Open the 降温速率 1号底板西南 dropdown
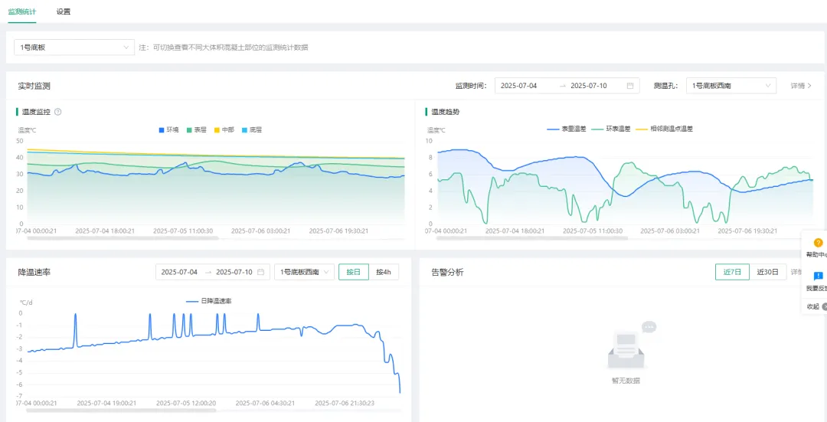827x422 pixels. pyautogui.click(x=304, y=272)
